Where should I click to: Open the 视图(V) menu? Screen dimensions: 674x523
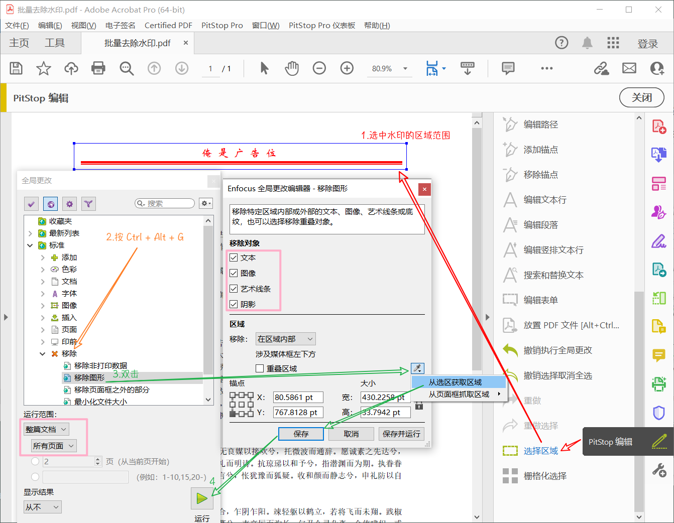tap(83, 26)
